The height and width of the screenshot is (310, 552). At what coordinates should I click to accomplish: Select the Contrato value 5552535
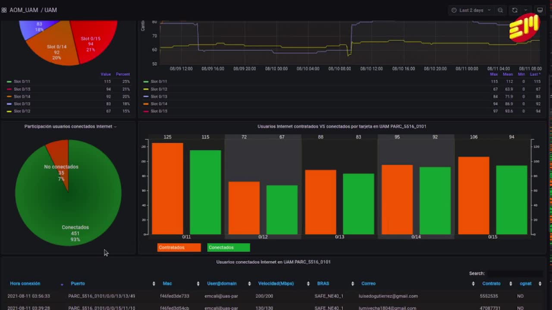coord(489,296)
